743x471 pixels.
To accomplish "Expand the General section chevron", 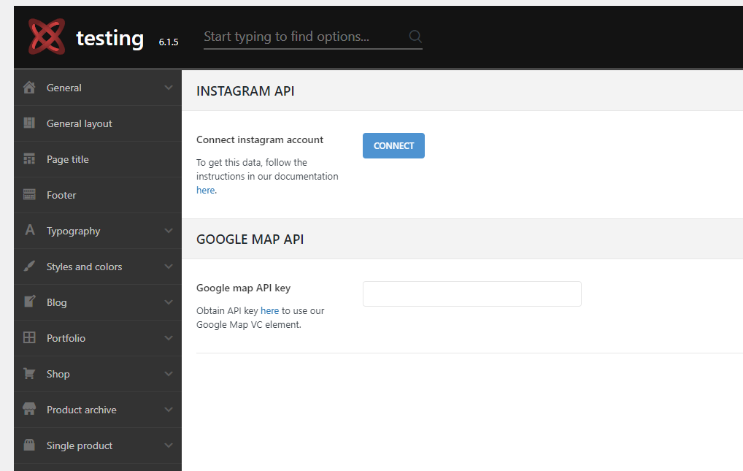I will point(168,88).
